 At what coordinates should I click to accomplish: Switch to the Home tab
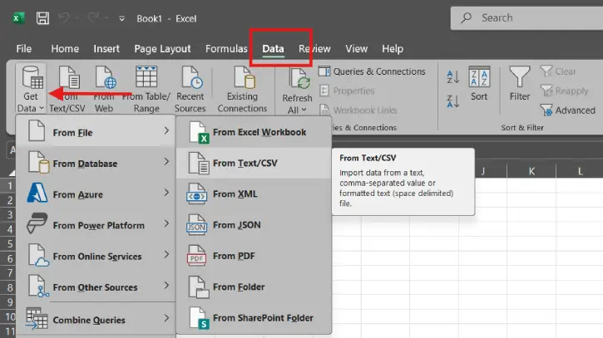coord(65,49)
